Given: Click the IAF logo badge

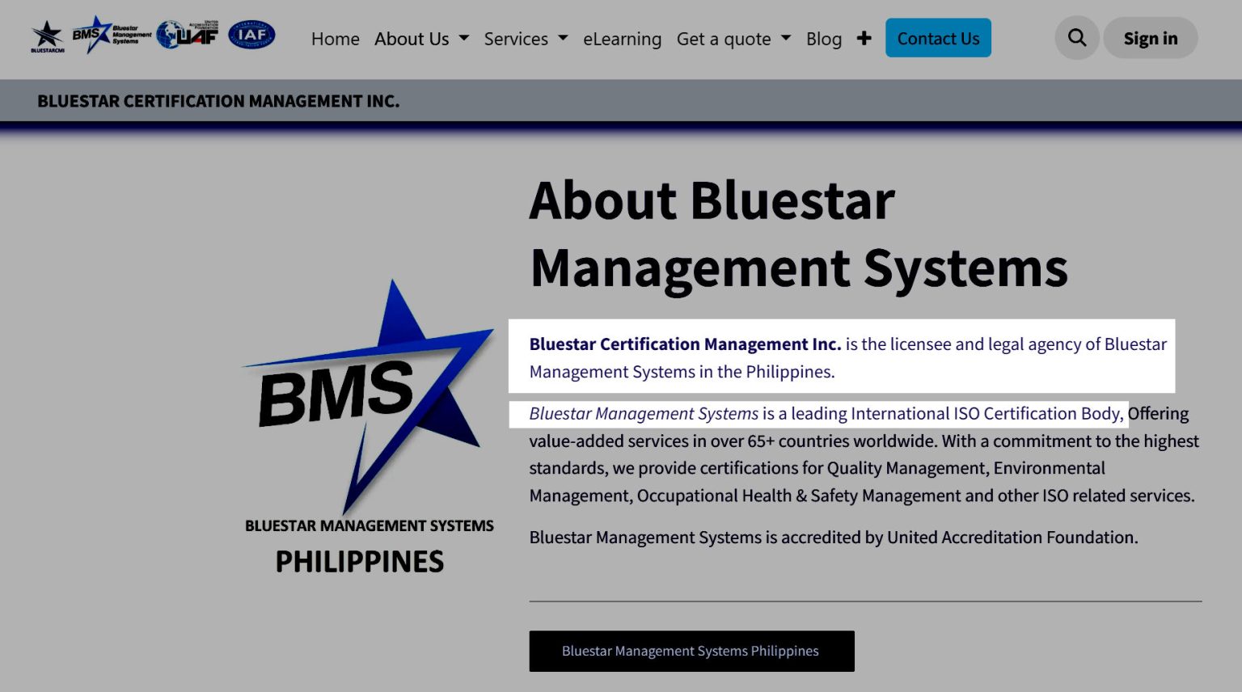Looking at the screenshot, I should 252,34.
